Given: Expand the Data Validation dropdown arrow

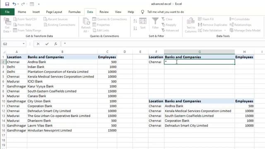Looking at the screenshot, I should pos(225,30).
